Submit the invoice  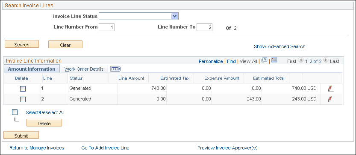point(21,135)
